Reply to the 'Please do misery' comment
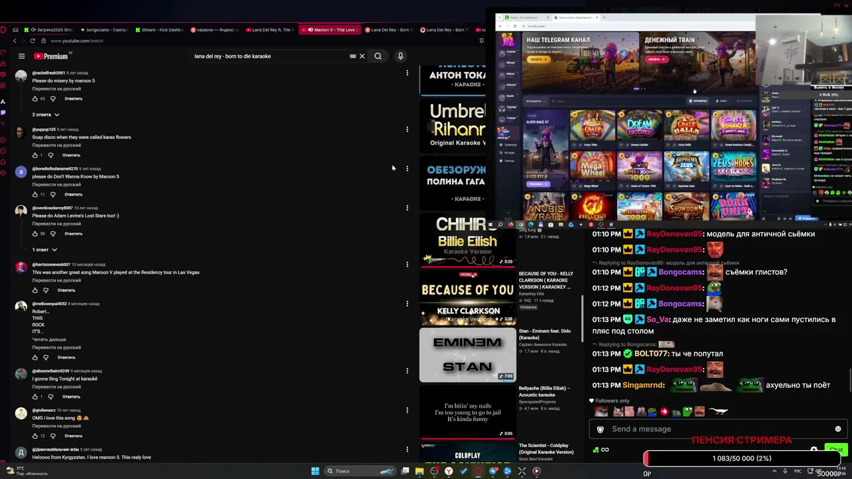 tap(73, 98)
